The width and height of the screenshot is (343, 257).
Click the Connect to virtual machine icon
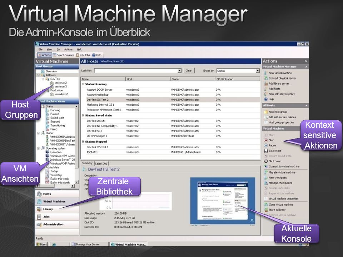point(266,167)
